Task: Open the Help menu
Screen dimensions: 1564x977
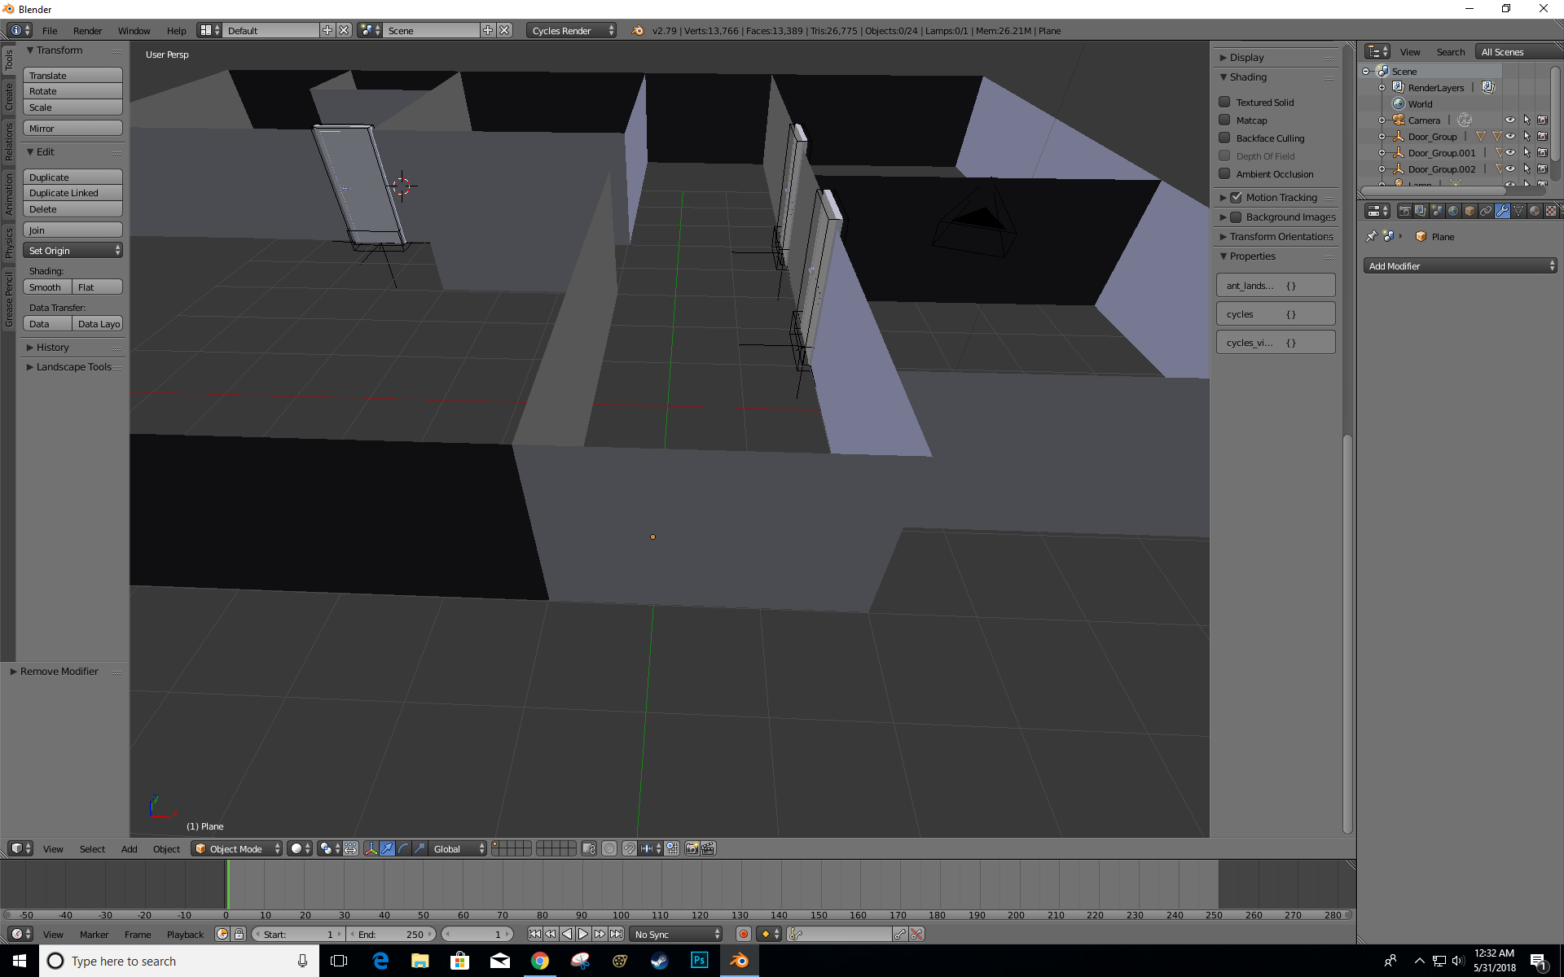Action: click(x=177, y=30)
